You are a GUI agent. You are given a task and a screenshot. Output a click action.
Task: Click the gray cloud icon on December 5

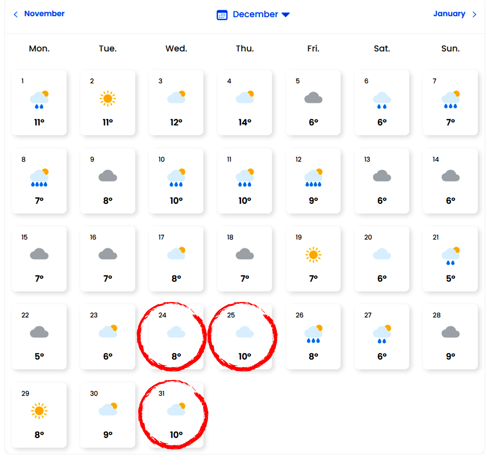point(313,98)
